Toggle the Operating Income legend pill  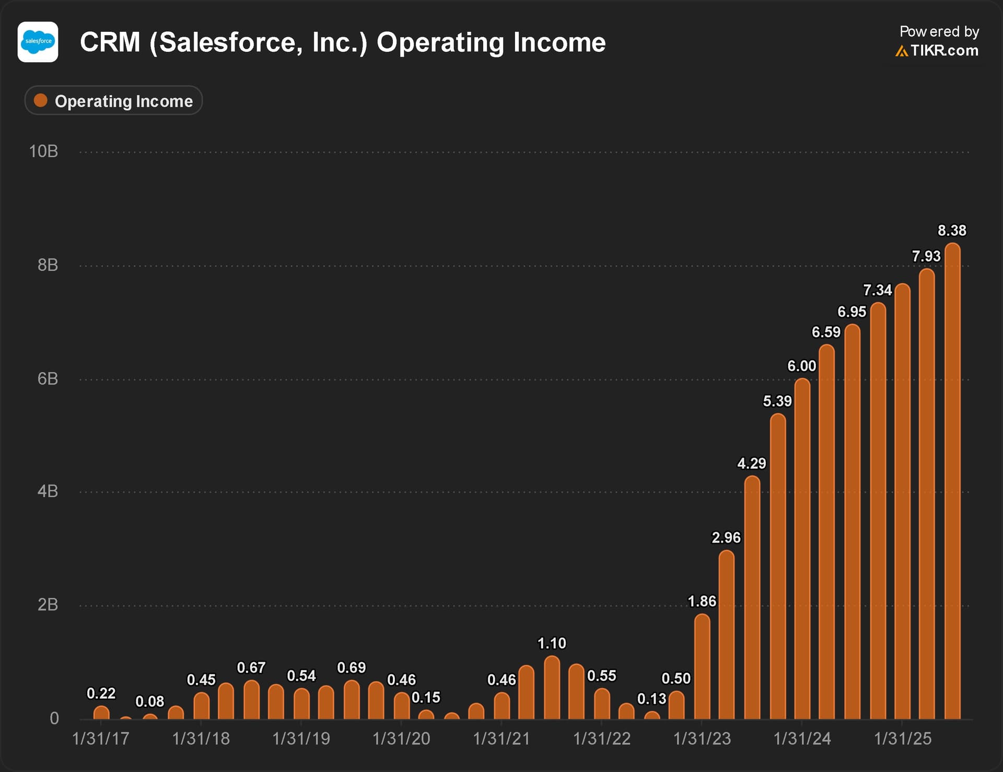click(x=113, y=100)
